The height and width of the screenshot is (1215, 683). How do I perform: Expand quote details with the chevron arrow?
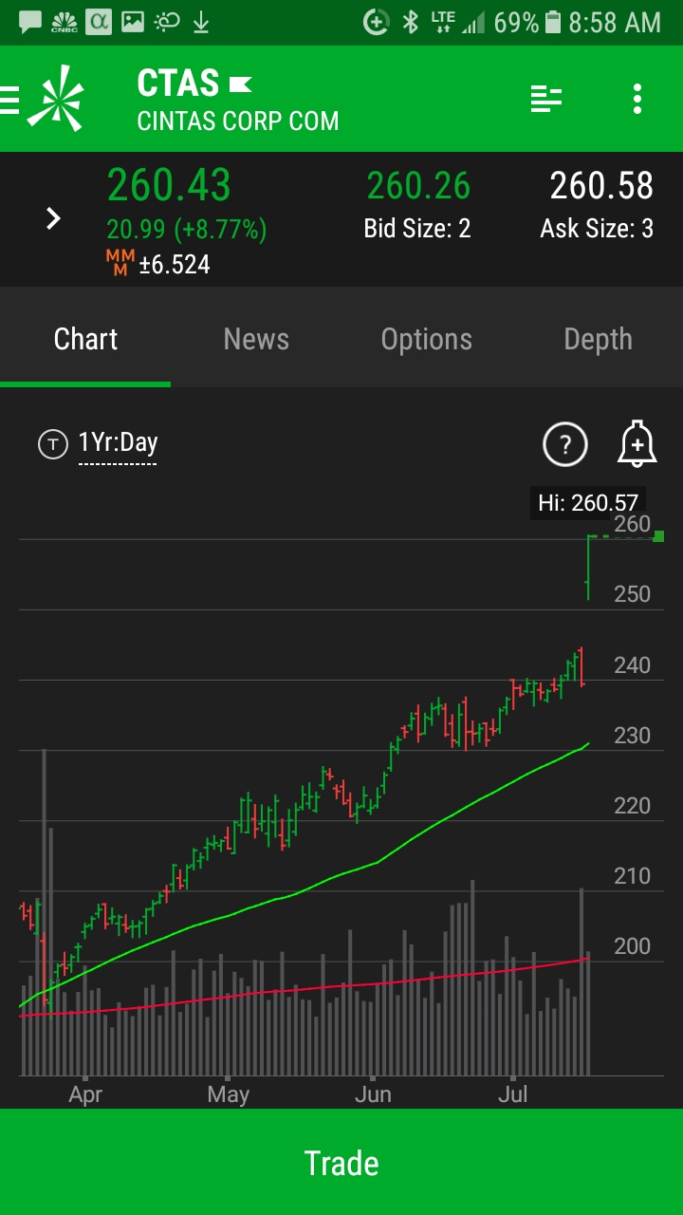[x=54, y=219]
